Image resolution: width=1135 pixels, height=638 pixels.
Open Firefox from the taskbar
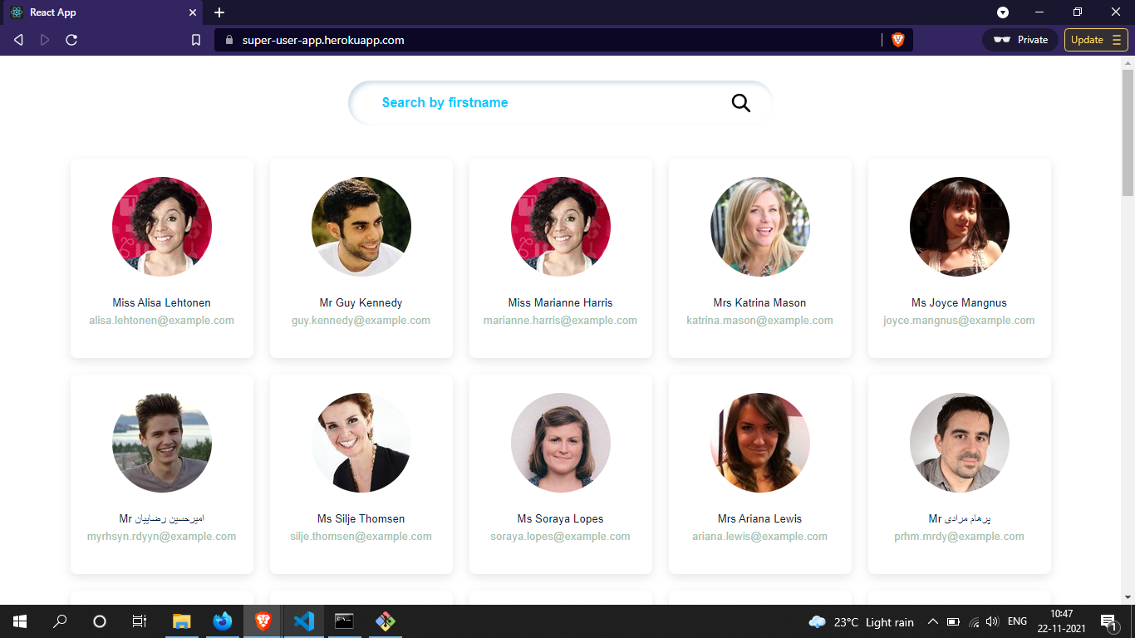(222, 621)
